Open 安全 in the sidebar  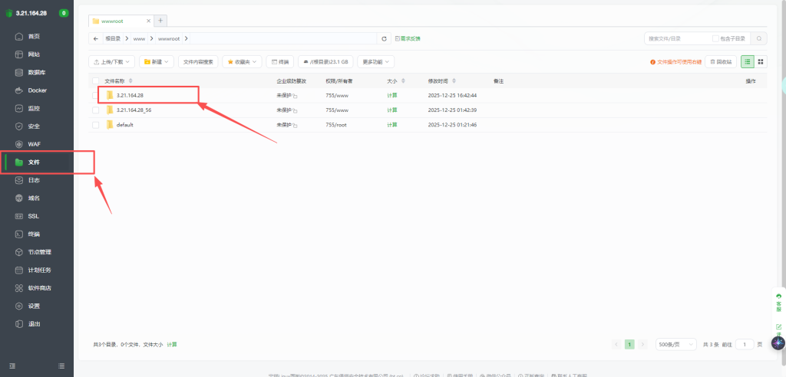click(x=34, y=126)
